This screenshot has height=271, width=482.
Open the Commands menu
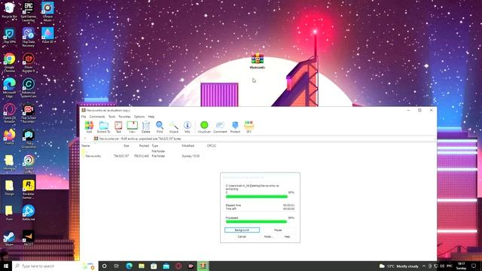(x=97, y=117)
